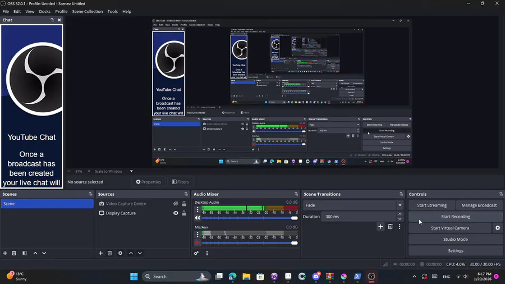Move source up in the Sources toolbar
This screenshot has width=505, height=284.
pyautogui.click(x=131, y=253)
